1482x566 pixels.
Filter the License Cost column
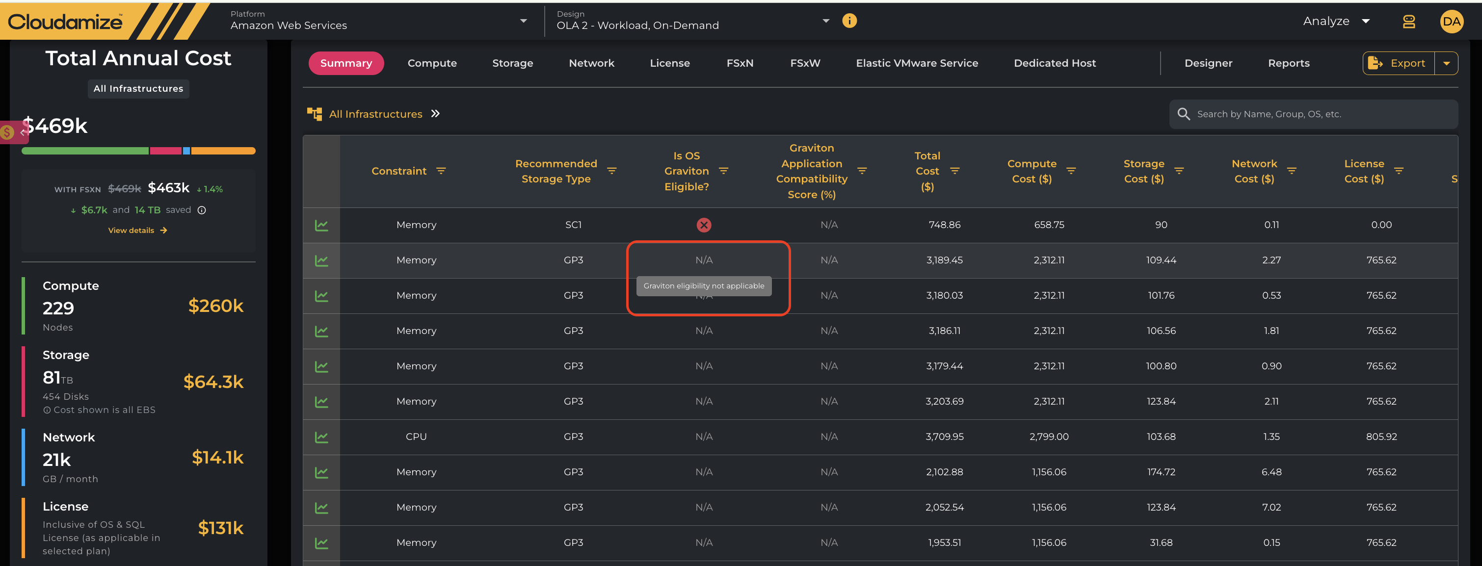pos(1399,171)
